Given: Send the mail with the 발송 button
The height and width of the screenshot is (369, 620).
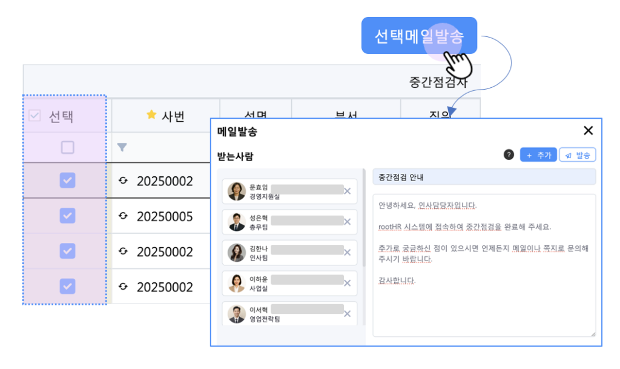Looking at the screenshot, I should click(x=577, y=155).
